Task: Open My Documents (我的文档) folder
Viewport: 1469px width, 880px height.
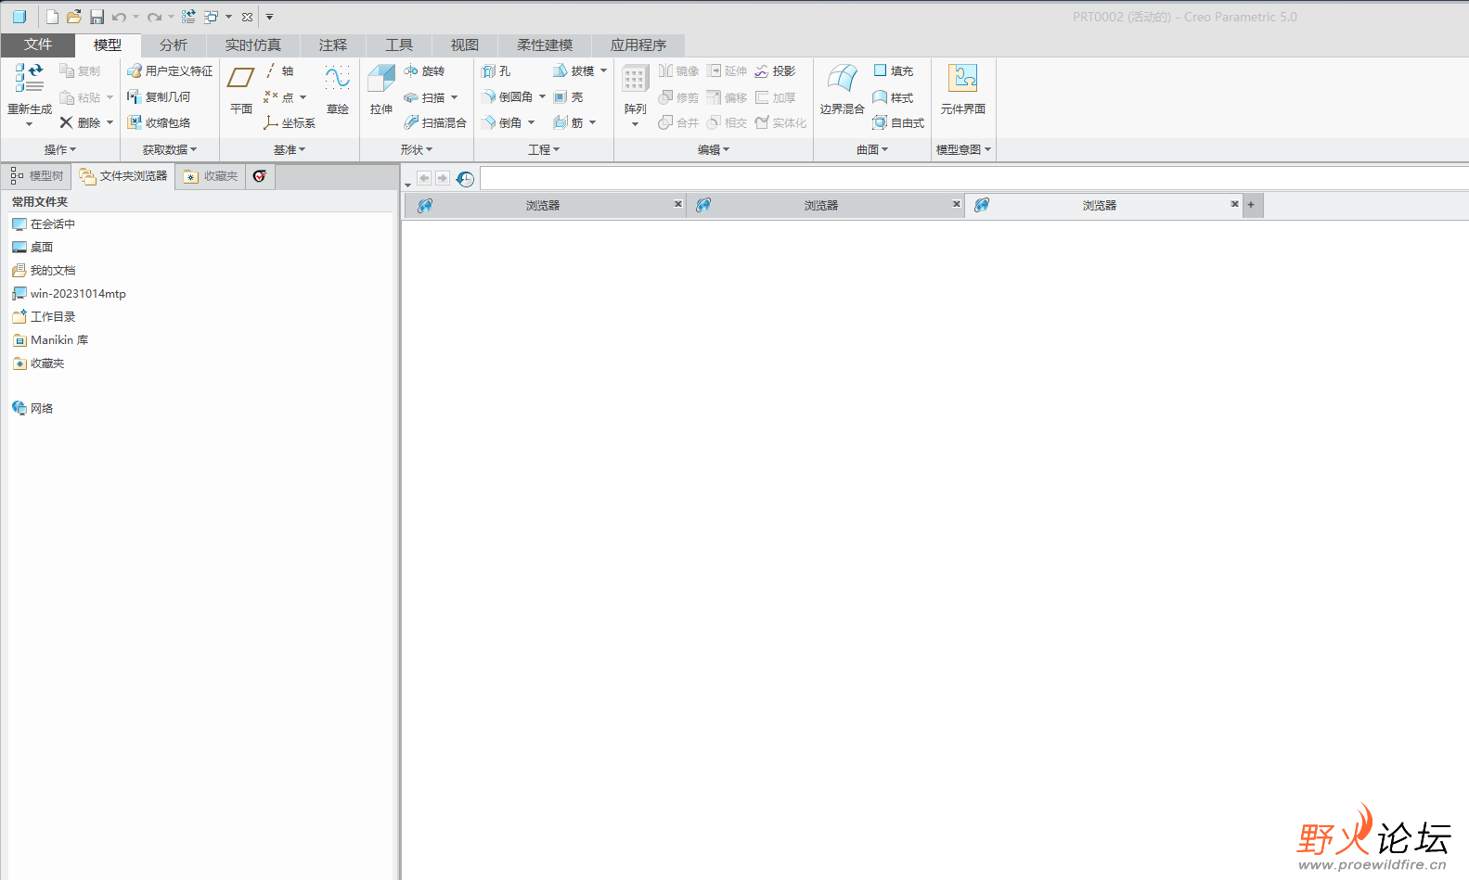Action: [44, 270]
